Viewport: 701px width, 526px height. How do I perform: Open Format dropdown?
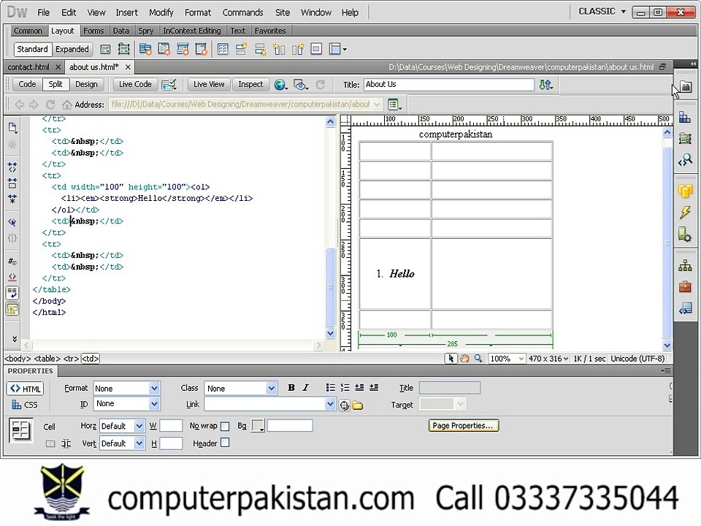click(154, 388)
